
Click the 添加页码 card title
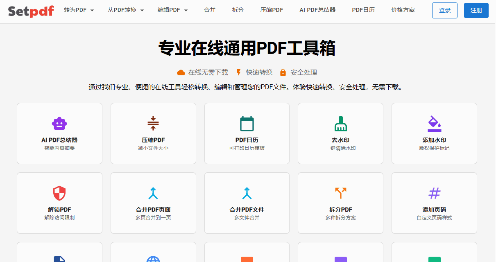tap(434, 210)
